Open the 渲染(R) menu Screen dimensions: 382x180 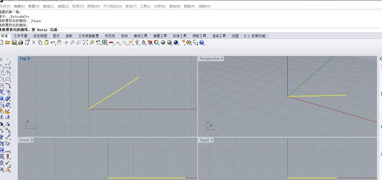tap(175, 6)
